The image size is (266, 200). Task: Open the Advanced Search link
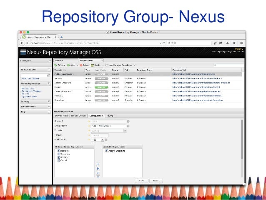tap(30, 78)
